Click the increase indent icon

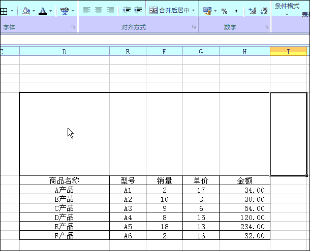point(138,10)
